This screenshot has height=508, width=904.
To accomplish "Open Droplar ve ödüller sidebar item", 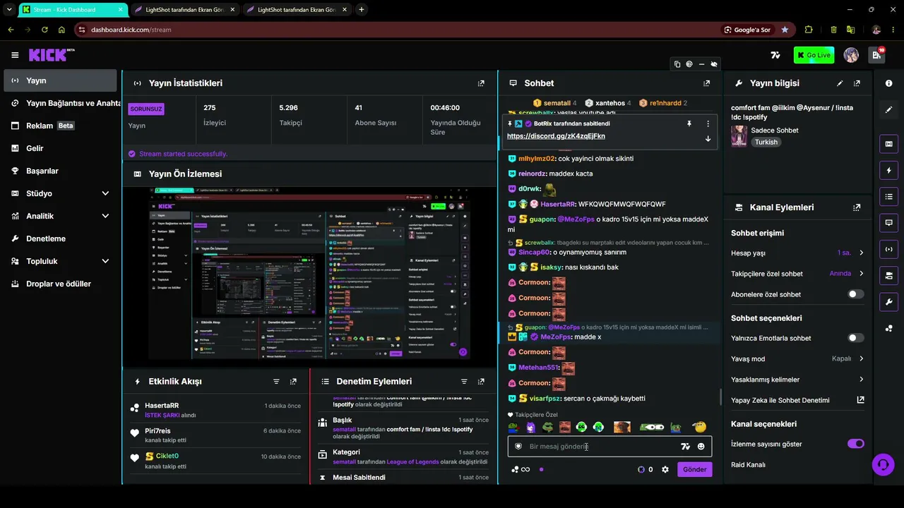I will pos(60,284).
